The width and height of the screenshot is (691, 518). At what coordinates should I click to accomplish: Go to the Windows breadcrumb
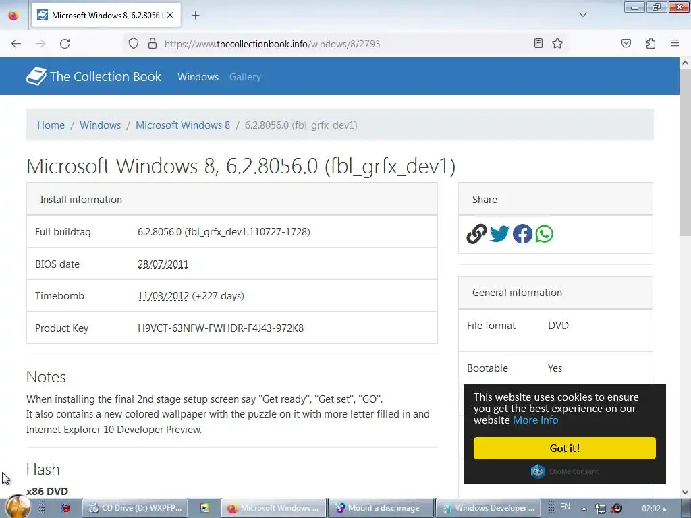100,125
